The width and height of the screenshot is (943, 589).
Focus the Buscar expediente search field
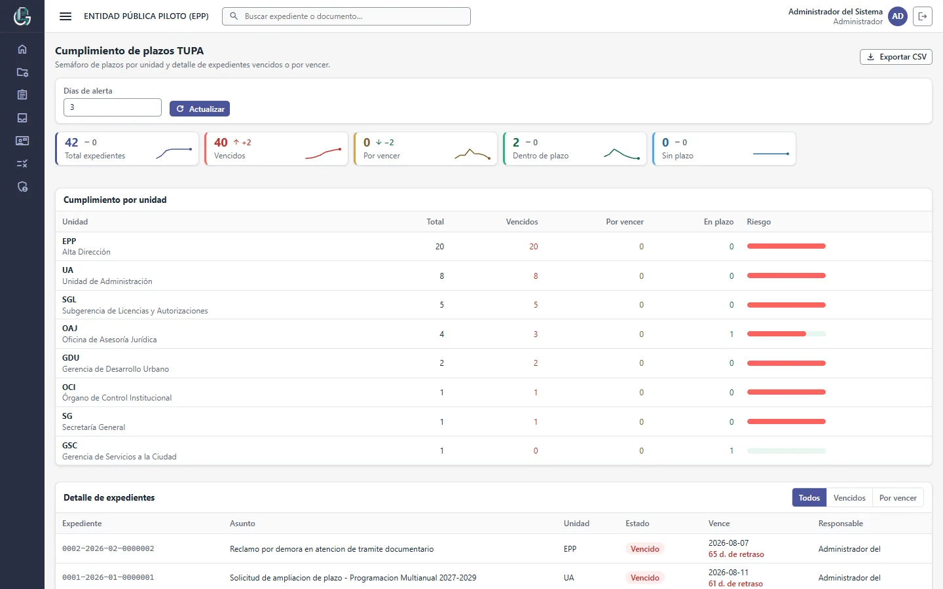346,16
